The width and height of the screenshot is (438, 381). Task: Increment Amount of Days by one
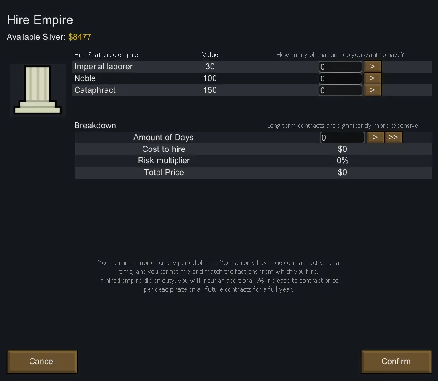(376, 138)
